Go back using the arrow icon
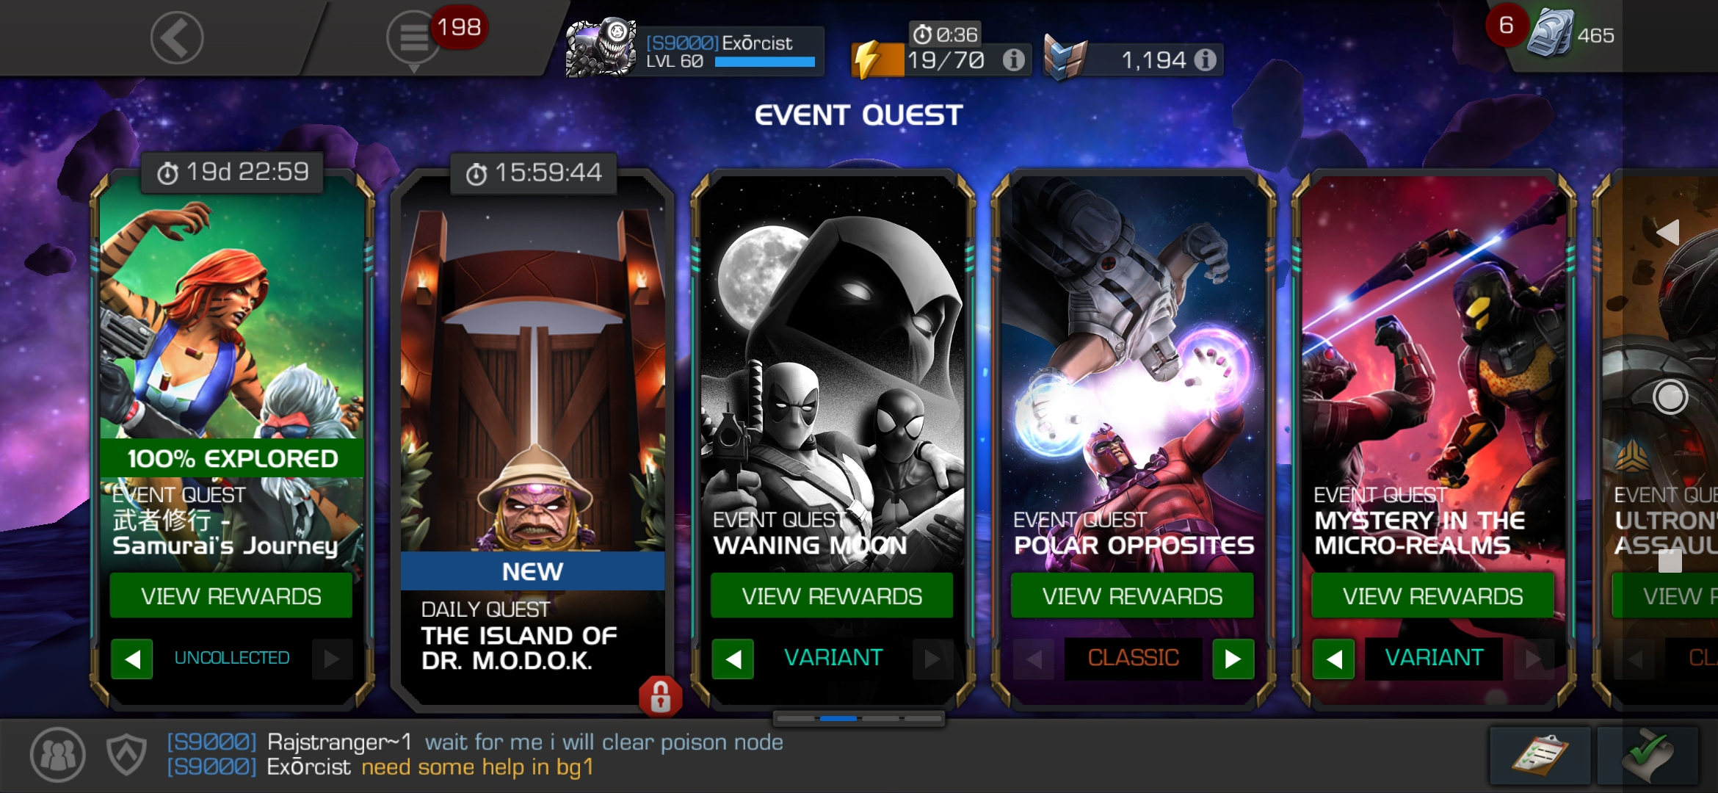This screenshot has width=1718, height=793. coord(176,37)
